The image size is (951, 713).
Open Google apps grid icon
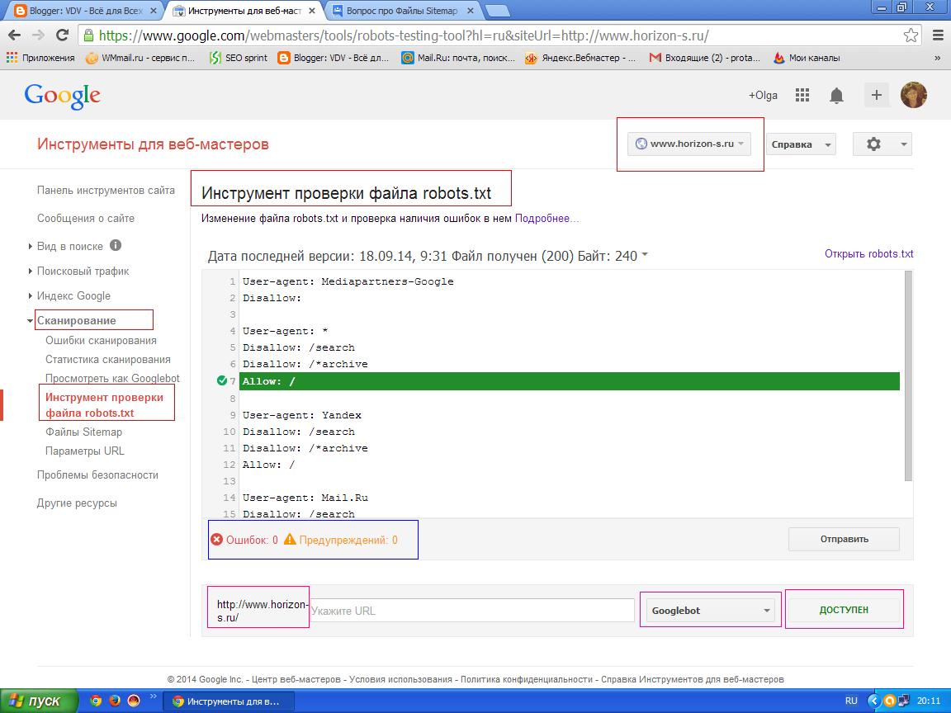click(802, 95)
